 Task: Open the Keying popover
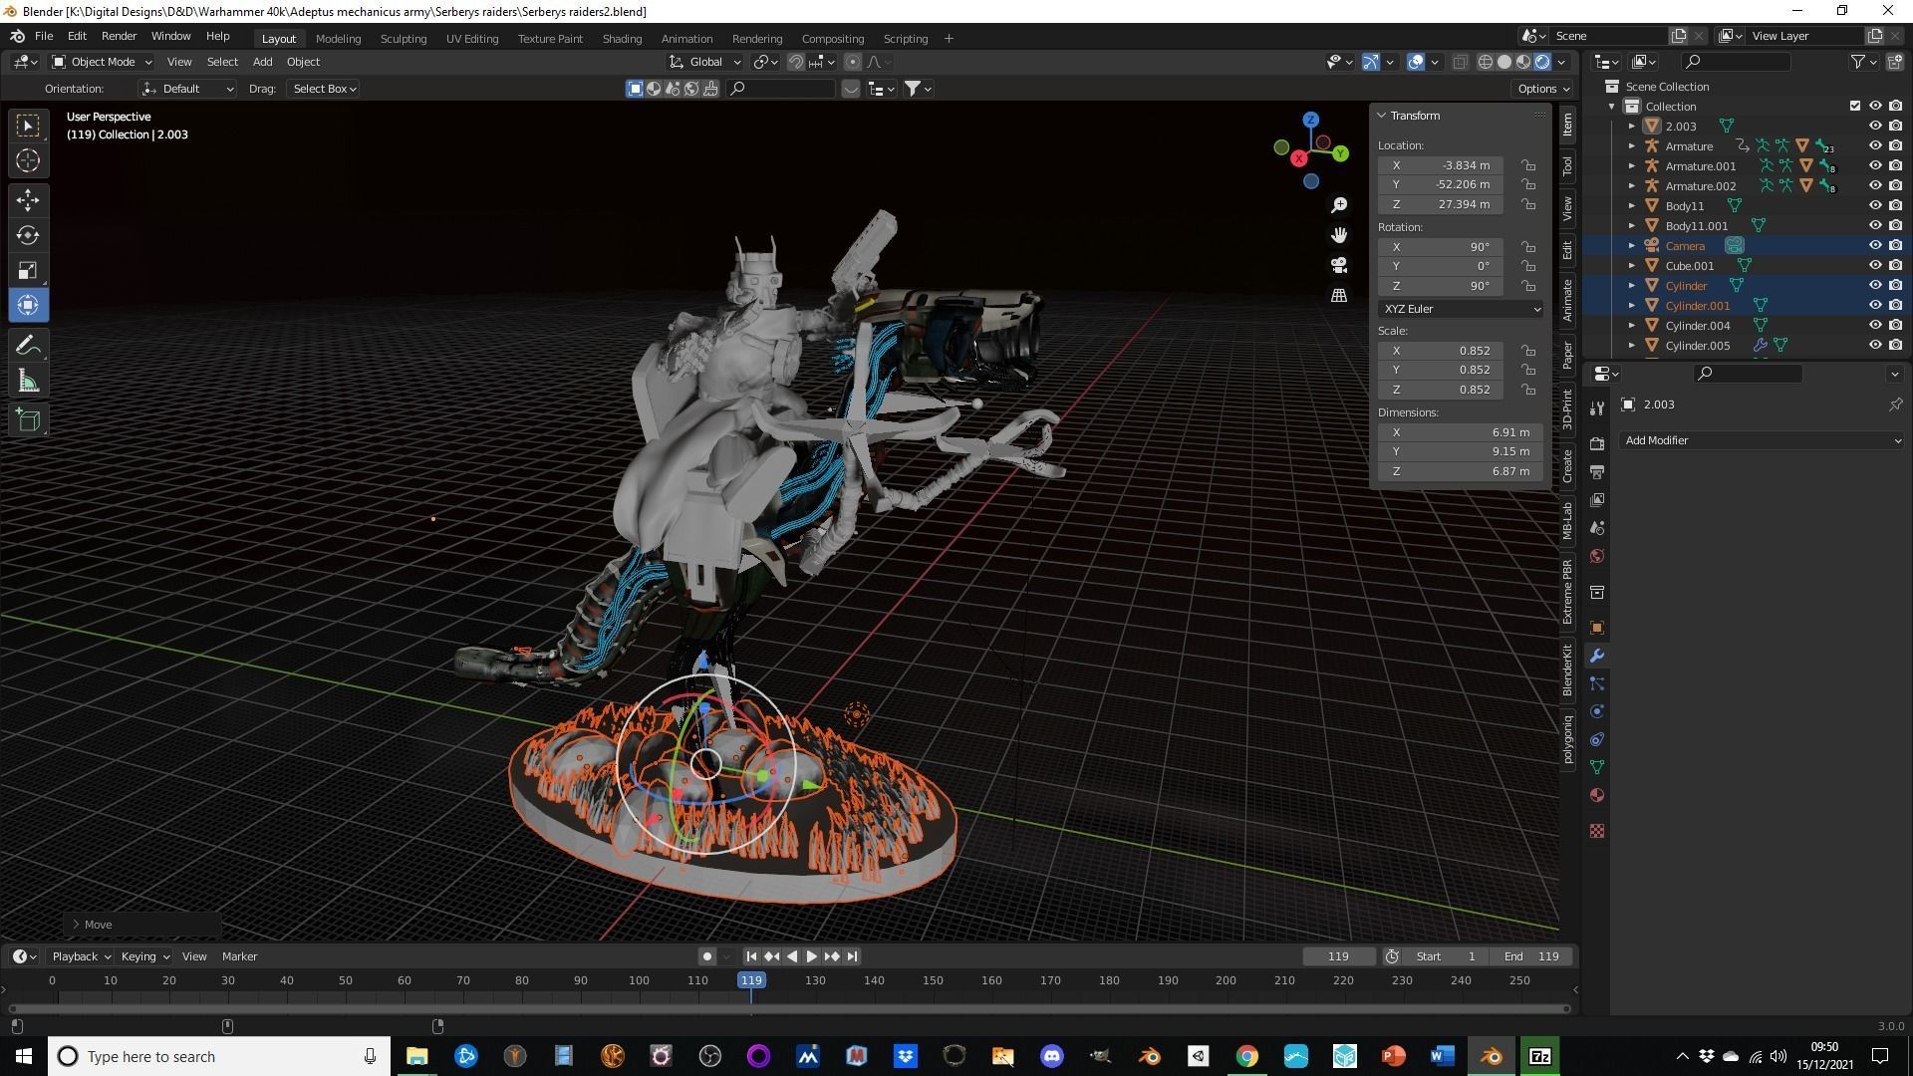(144, 956)
